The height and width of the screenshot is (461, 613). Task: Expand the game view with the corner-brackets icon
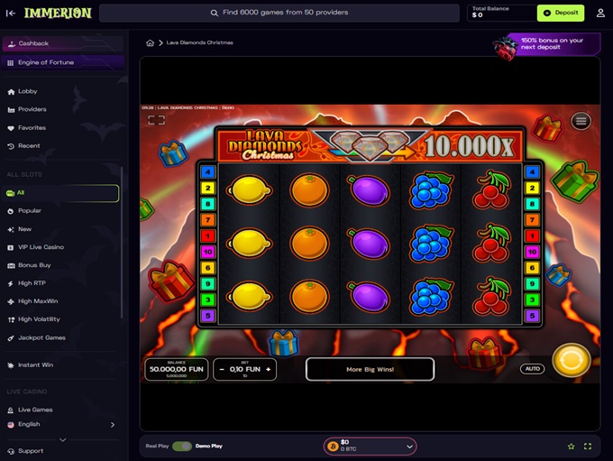pos(156,120)
